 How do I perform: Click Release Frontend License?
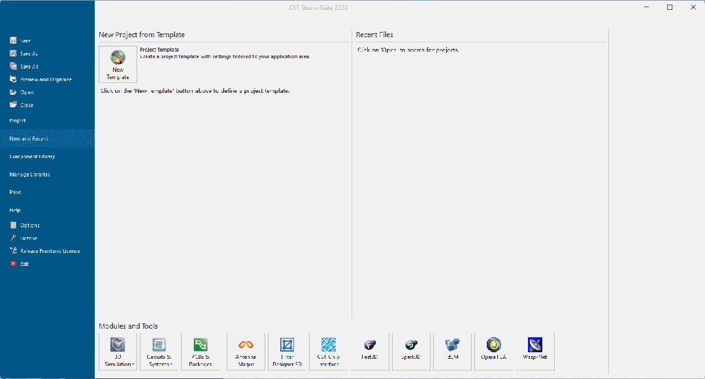pyautogui.click(x=45, y=252)
